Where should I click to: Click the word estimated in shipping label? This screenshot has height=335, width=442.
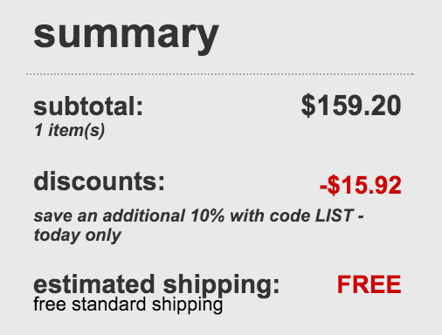(94, 284)
